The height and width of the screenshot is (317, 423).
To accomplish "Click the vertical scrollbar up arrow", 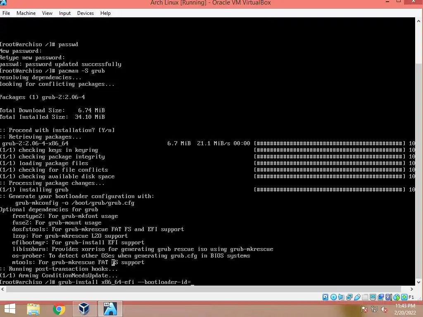I will click(419, 21).
